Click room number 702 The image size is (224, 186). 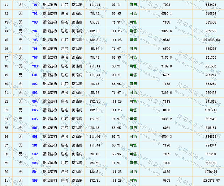[x=35, y=13]
